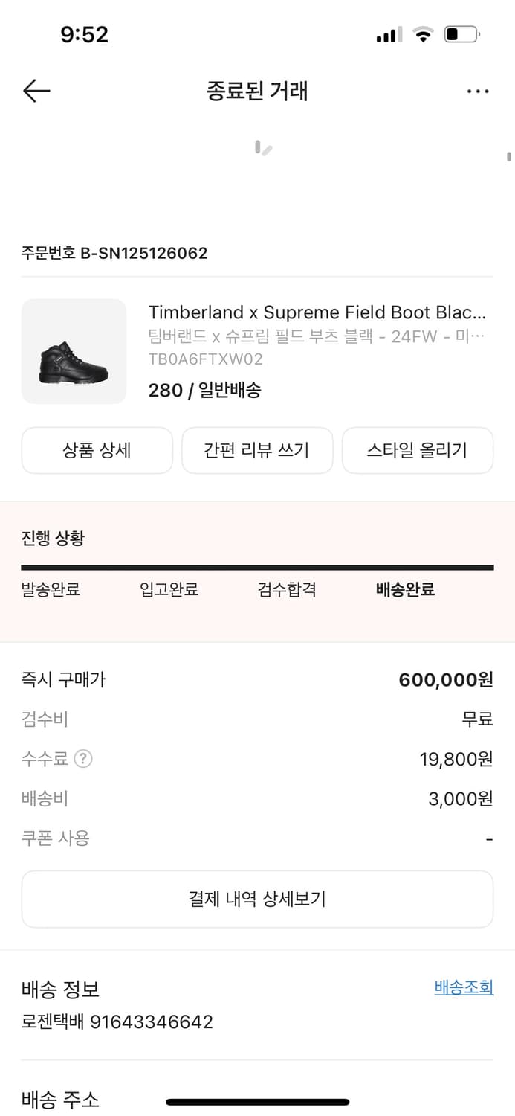Select the 종료된 거래 title header
The image size is (515, 1116).
(257, 90)
